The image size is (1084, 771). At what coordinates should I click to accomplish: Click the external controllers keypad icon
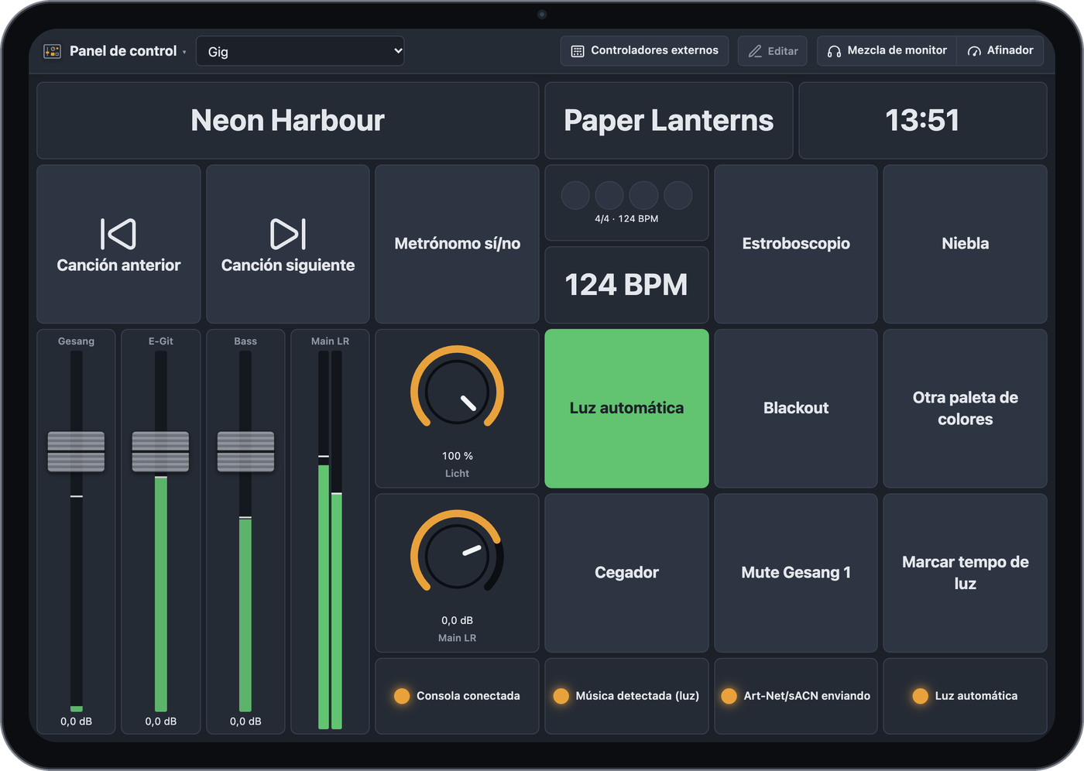[x=578, y=51]
